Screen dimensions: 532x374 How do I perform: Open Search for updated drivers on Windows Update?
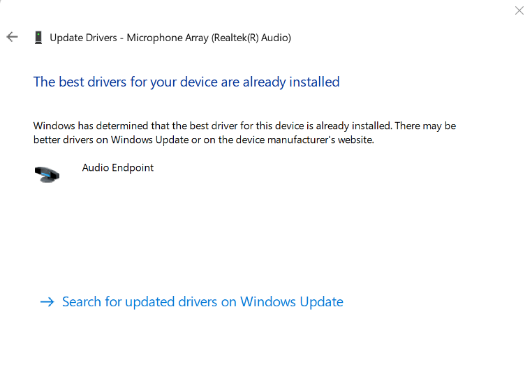point(202,302)
